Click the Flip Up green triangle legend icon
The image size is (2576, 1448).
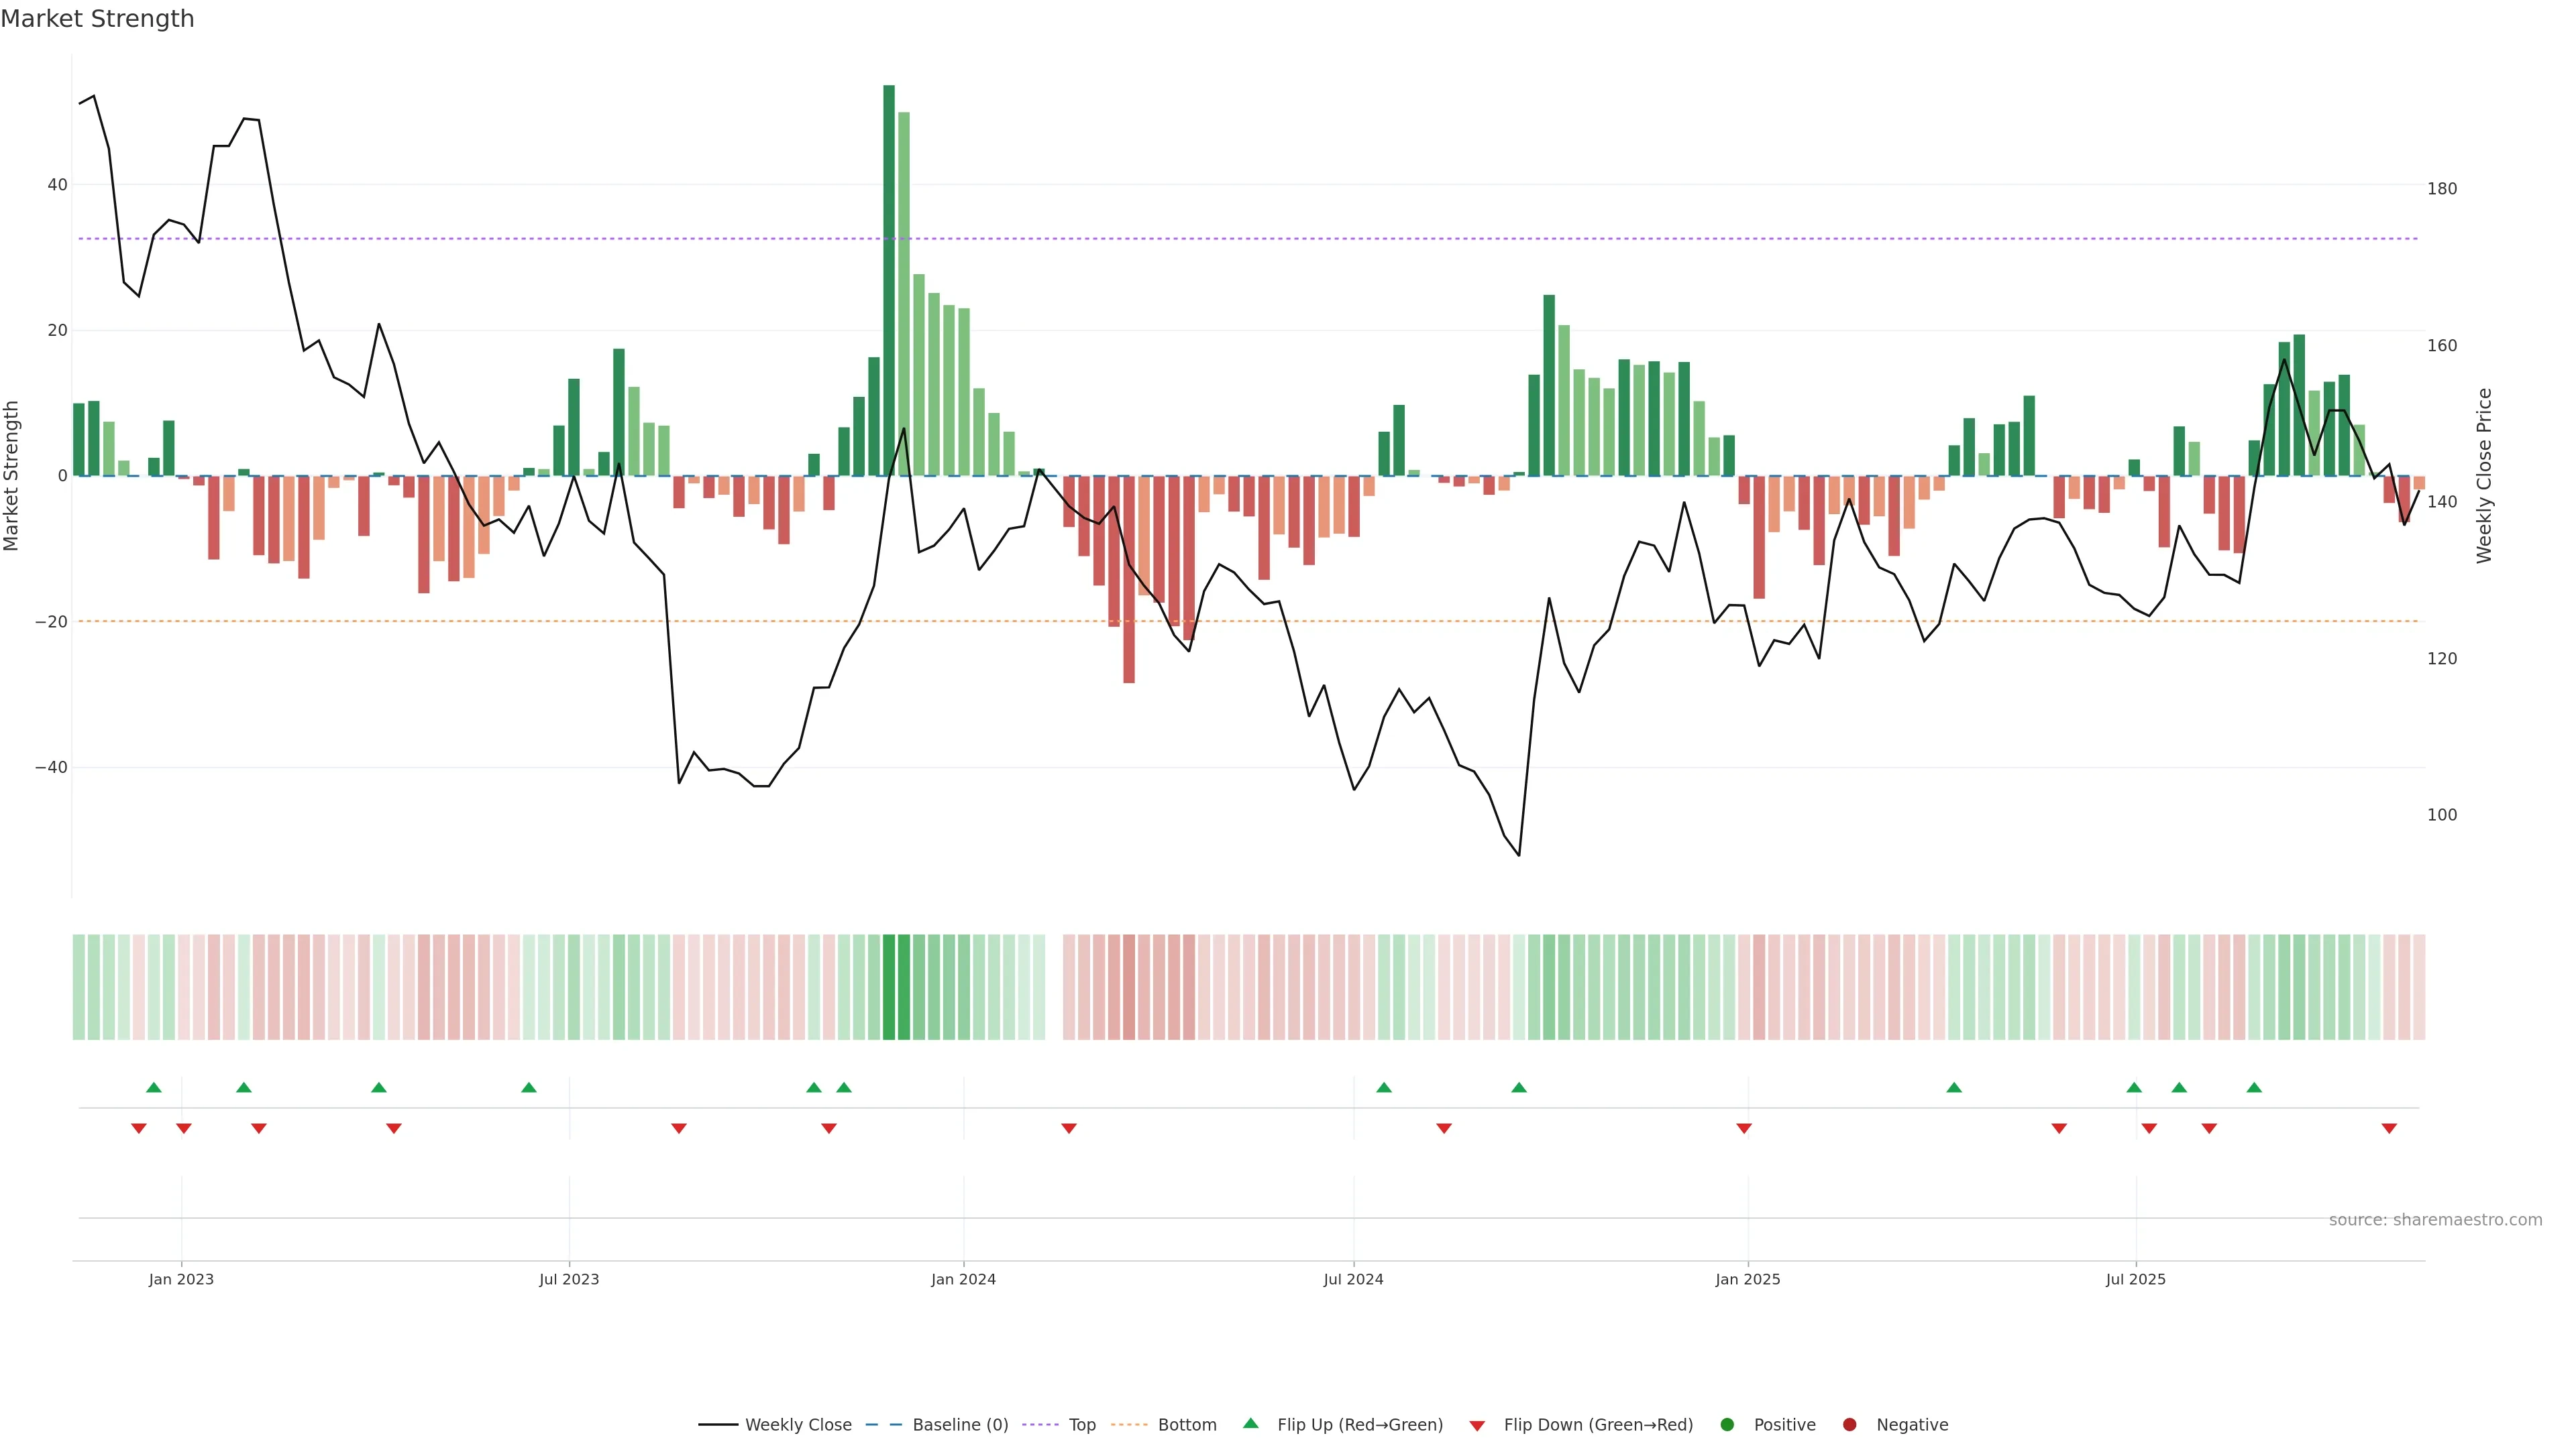coord(1250,1423)
